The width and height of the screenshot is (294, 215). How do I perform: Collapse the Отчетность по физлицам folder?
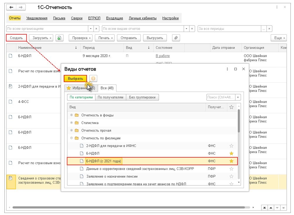[71, 138]
